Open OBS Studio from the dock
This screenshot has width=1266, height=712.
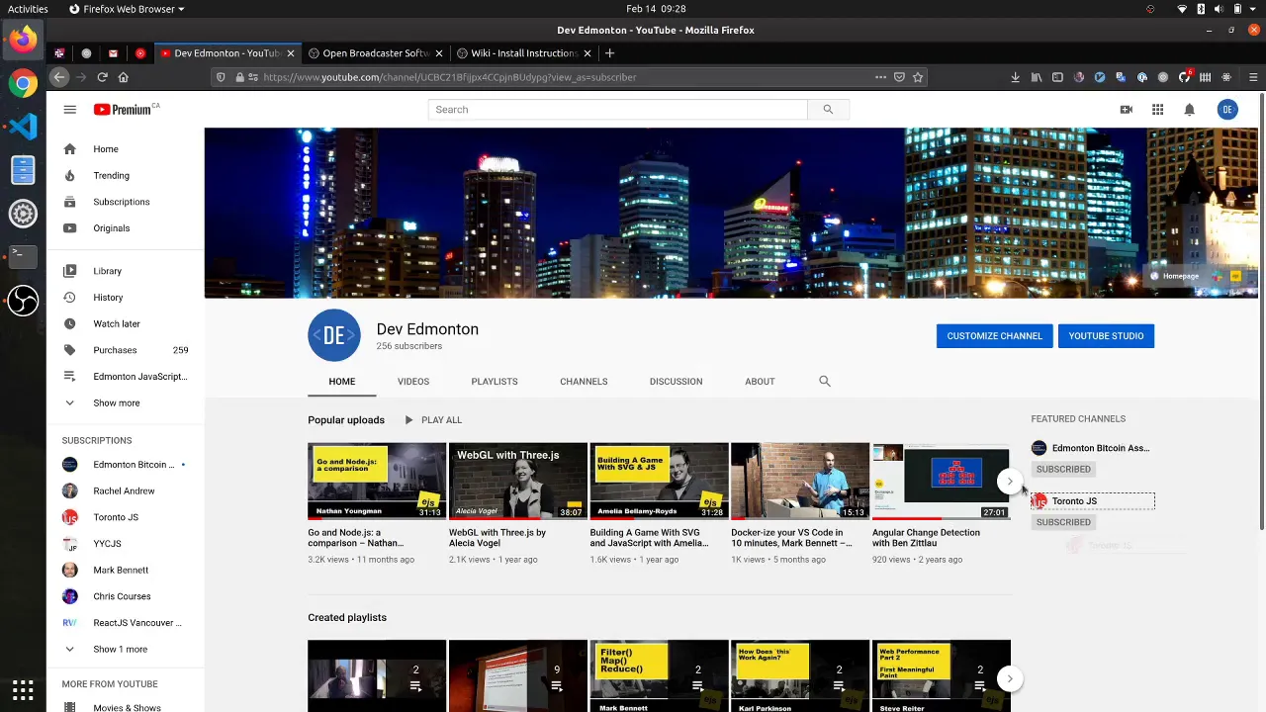pos(23,301)
